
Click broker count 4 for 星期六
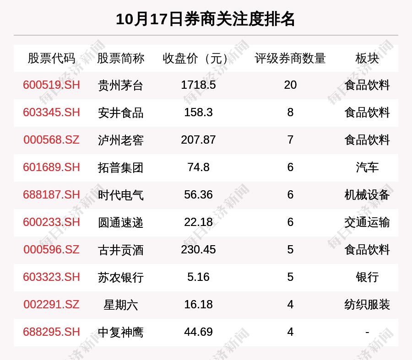290,305
